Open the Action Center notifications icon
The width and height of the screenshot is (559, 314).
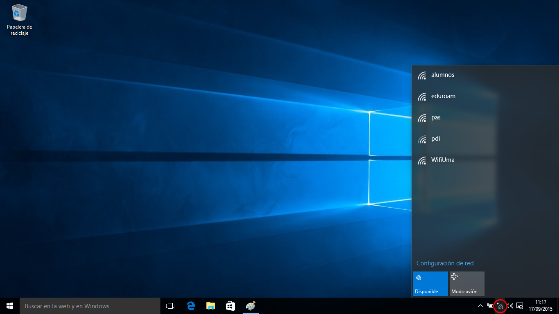[x=520, y=306]
